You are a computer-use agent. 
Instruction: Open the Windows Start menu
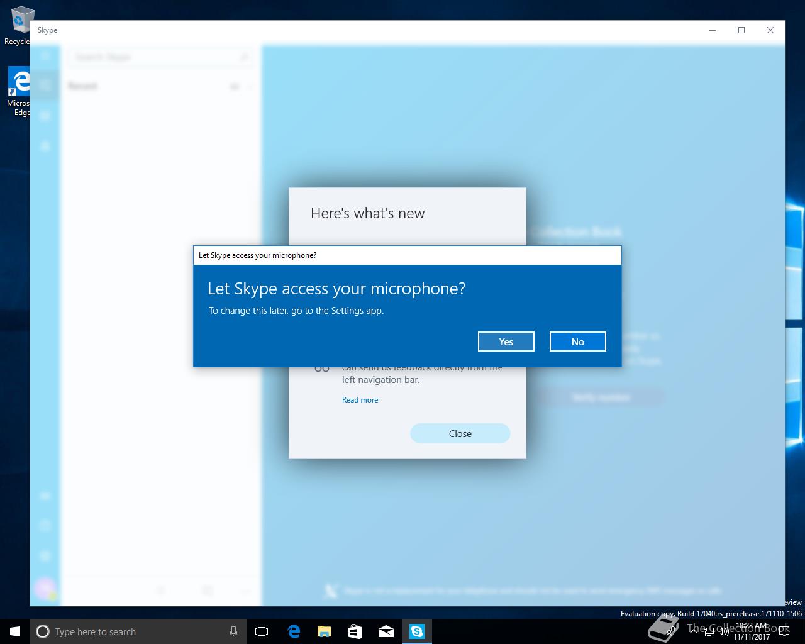point(15,631)
